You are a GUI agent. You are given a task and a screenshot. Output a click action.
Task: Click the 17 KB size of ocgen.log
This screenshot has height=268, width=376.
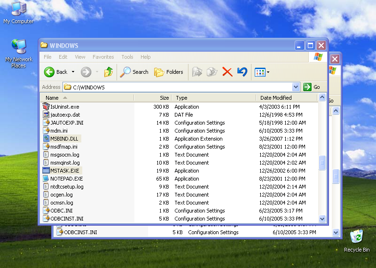(163, 195)
